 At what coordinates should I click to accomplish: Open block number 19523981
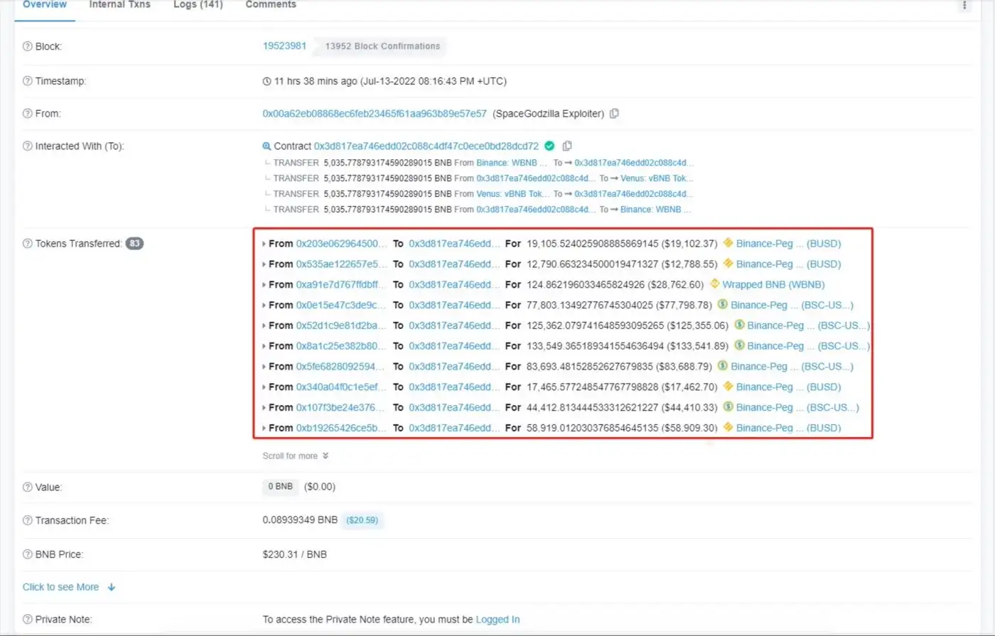click(284, 45)
